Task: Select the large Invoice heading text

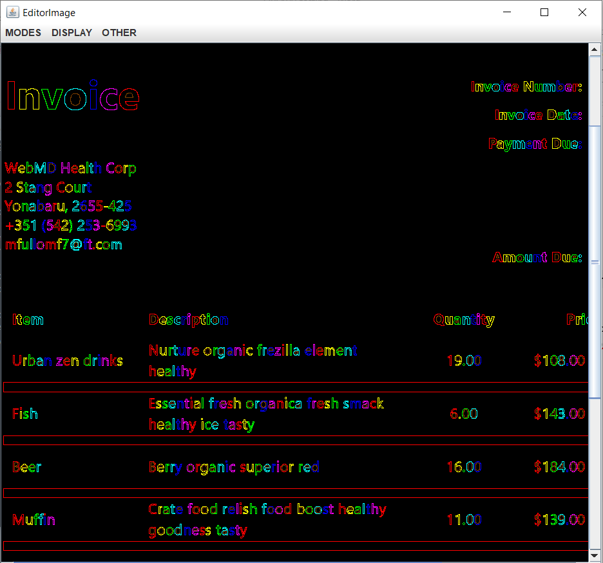Action: 72,97
